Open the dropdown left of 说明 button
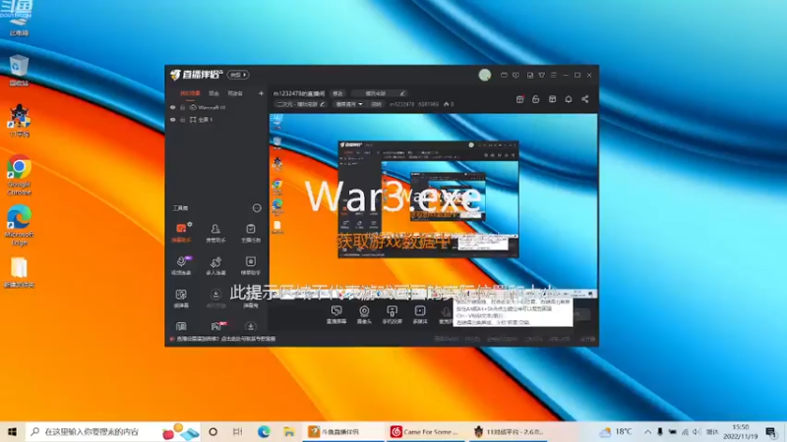Viewport: 787px width, 442px height. click(x=348, y=104)
